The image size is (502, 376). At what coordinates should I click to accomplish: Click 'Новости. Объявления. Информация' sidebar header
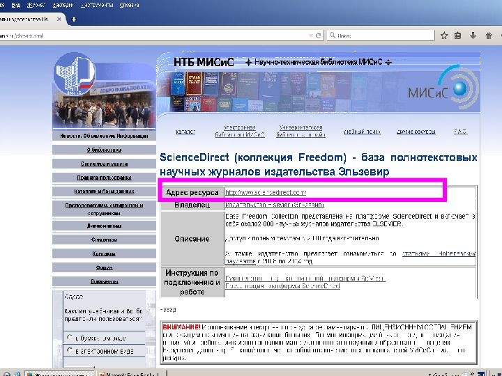pos(104,136)
